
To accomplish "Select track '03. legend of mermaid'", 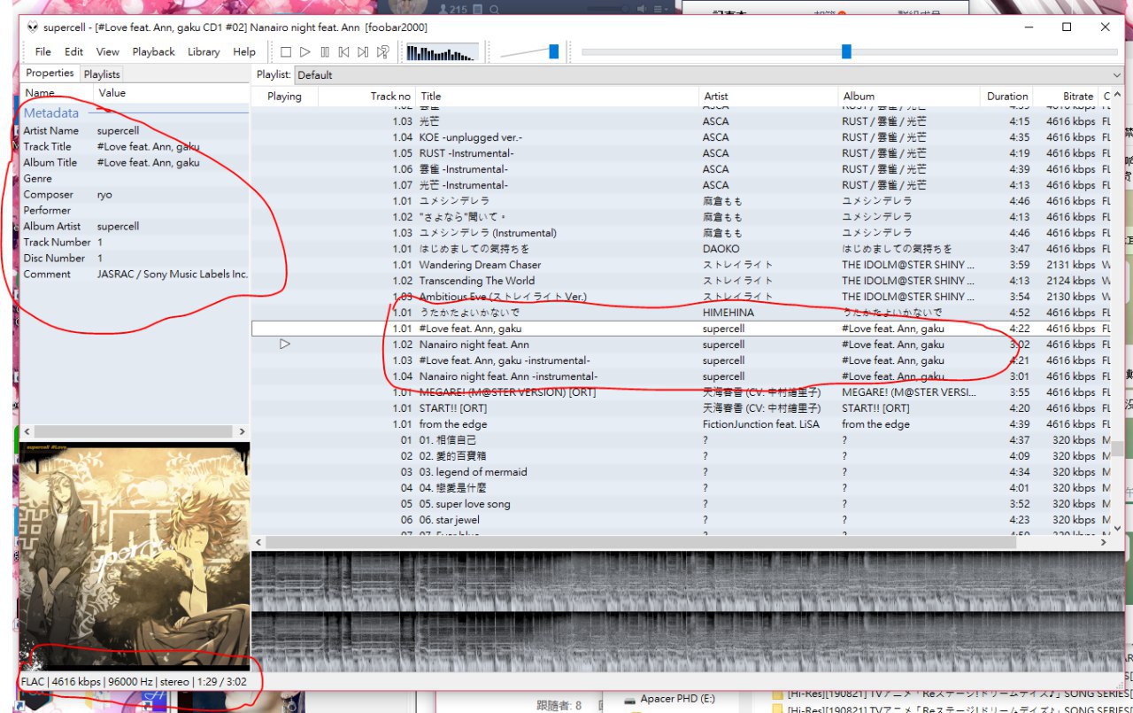I will [x=682, y=472].
